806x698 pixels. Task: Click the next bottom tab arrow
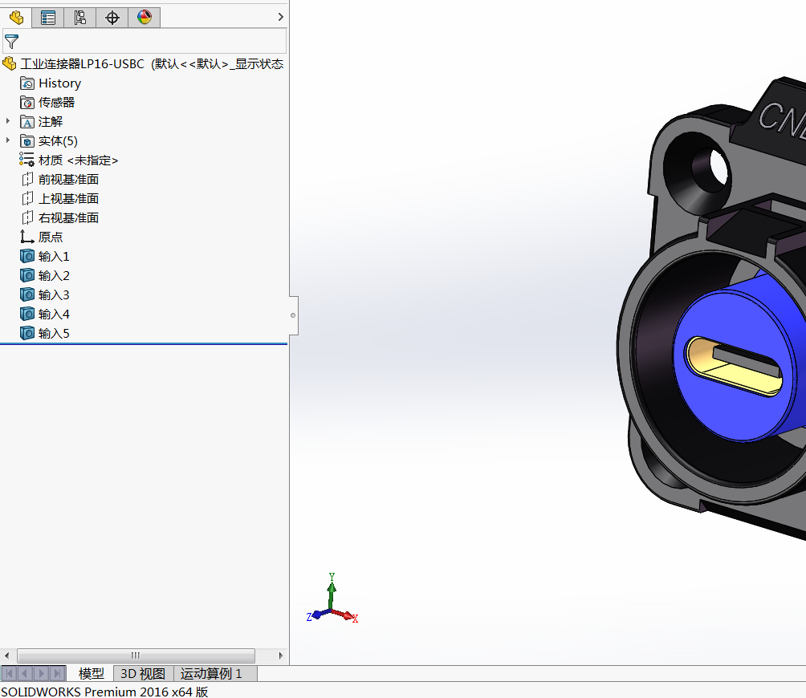coord(42,673)
